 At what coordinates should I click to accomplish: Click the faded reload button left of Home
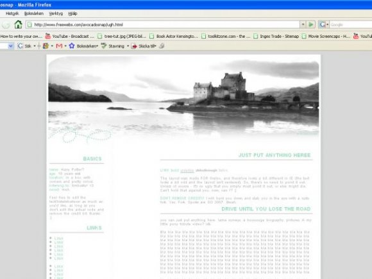tap(6, 24)
